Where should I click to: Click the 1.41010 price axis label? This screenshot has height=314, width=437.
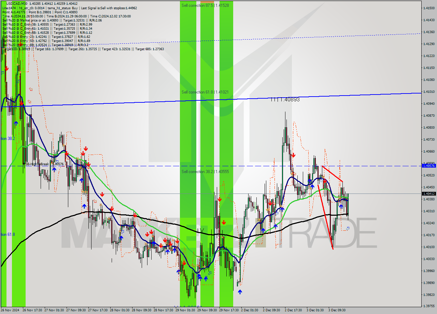coord(429,91)
